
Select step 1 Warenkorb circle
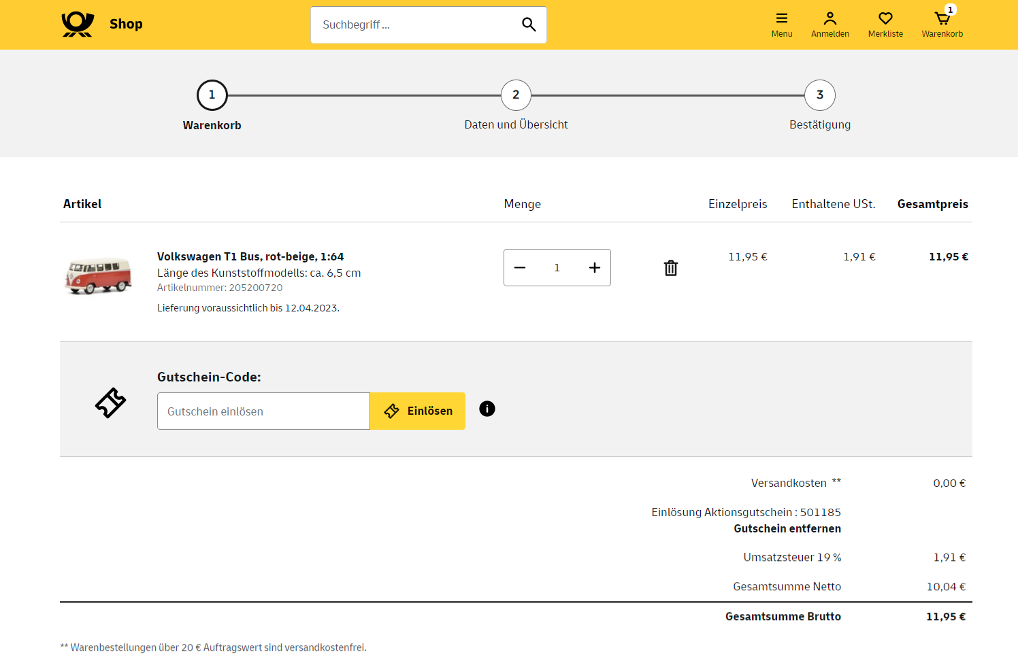pos(212,95)
